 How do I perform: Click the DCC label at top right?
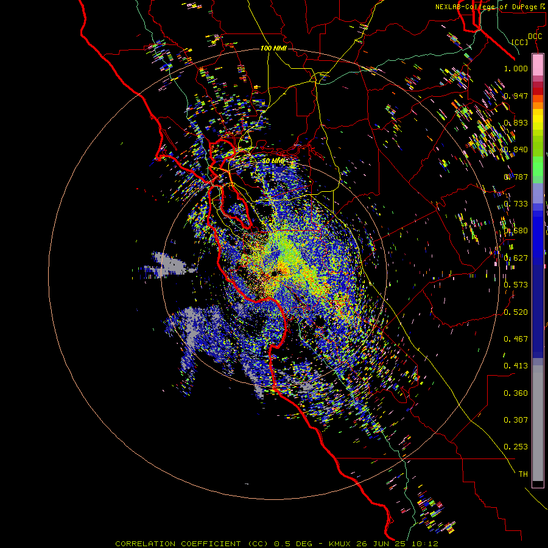535,37
